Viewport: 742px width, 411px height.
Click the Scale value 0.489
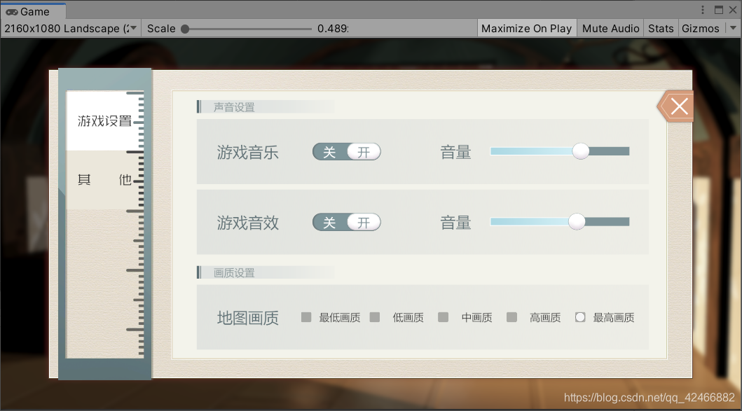pos(333,29)
